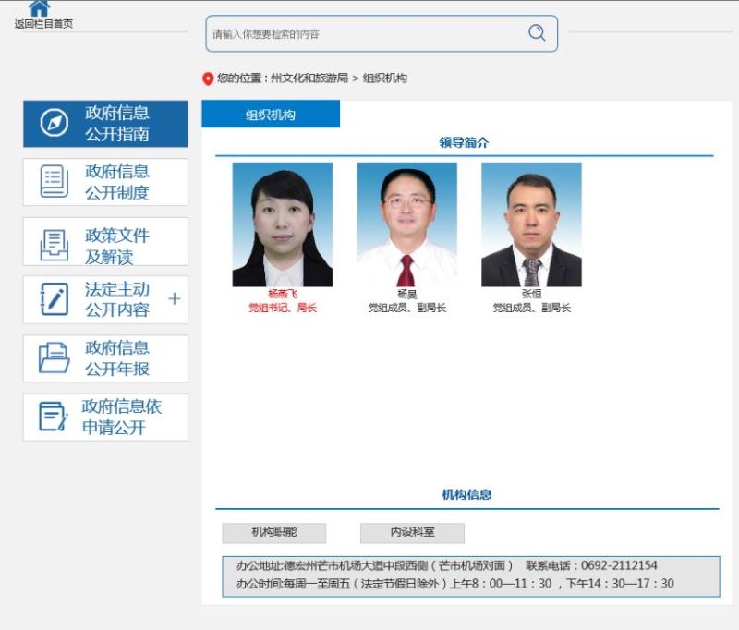739x630 pixels.
Task: Click the 内设科室 button
Action: click(x=412, y=533)
